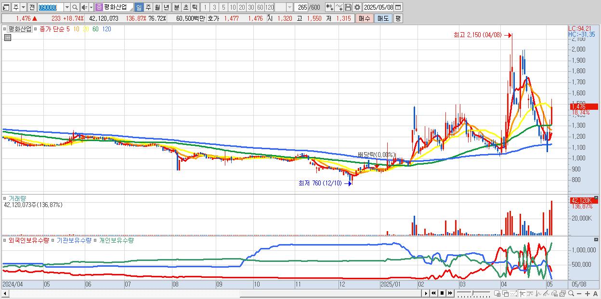Viewport: 601px width, 299px height.
Task: Click the scroll left arrow at bottom left
Action: (5, 293)
